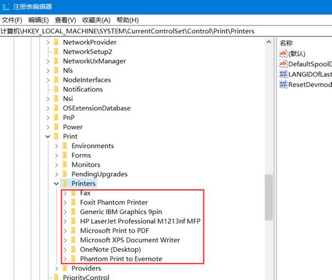Viewport: 332px width, 280px height.
Task: Expand the Foxit Phantom Printer key
Action: [x=65, y=203]
